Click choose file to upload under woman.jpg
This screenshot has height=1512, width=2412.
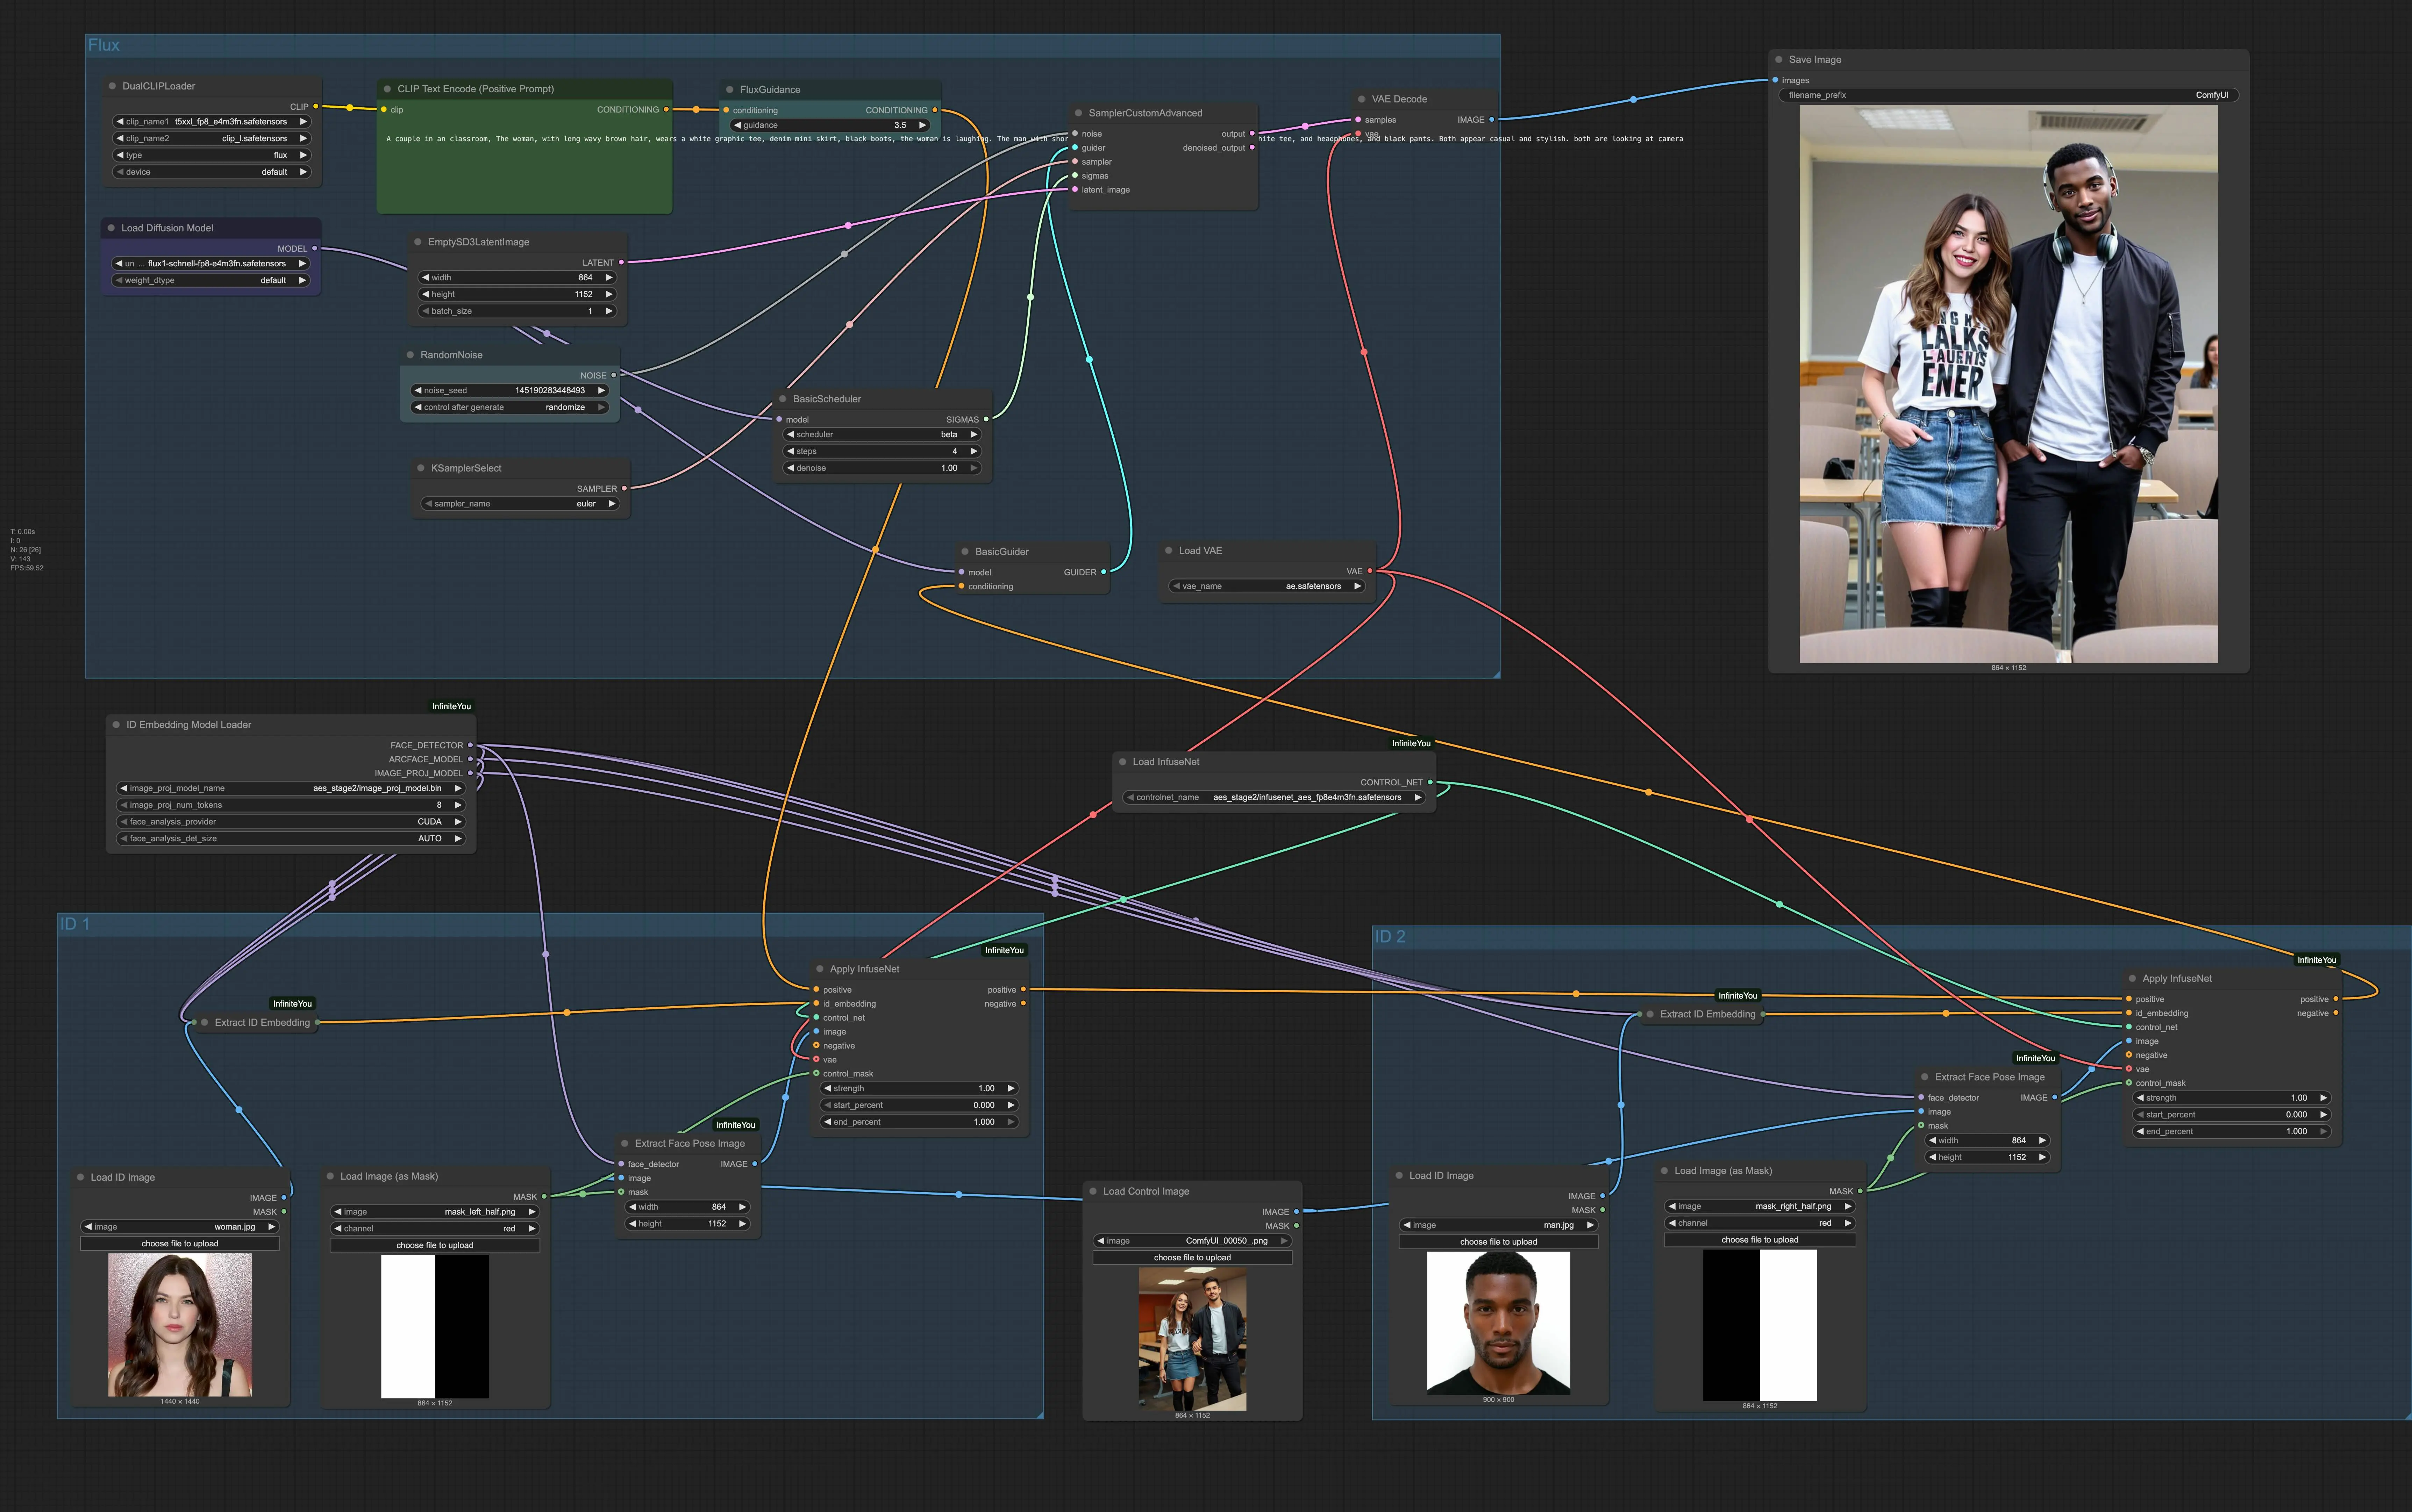[180, 1243]
